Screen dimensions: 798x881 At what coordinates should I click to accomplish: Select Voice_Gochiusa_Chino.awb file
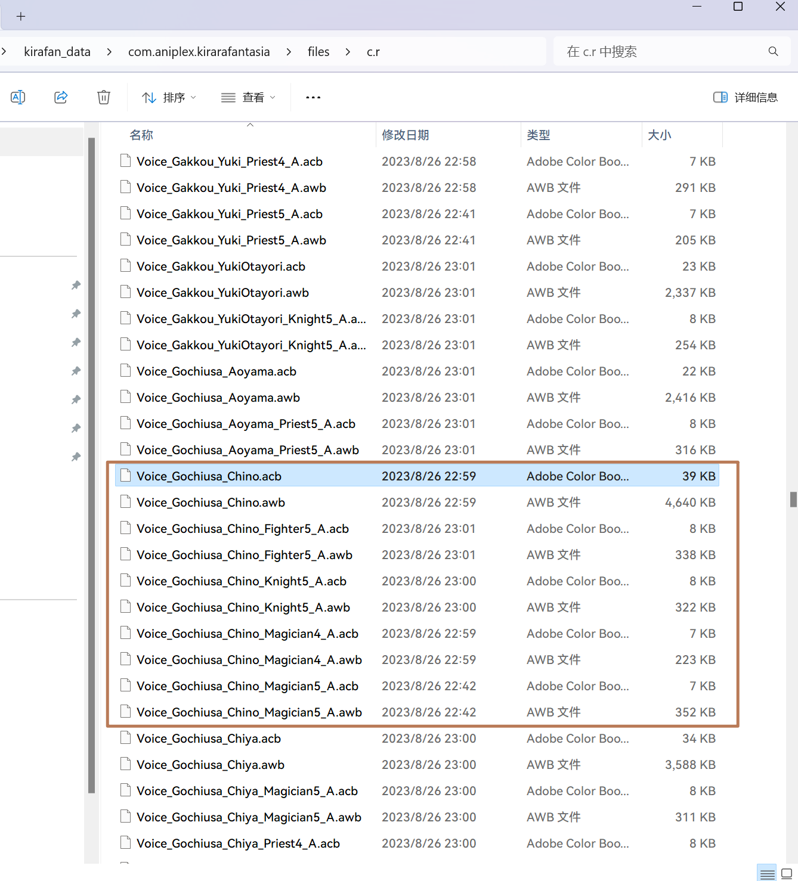pos(417,502)
